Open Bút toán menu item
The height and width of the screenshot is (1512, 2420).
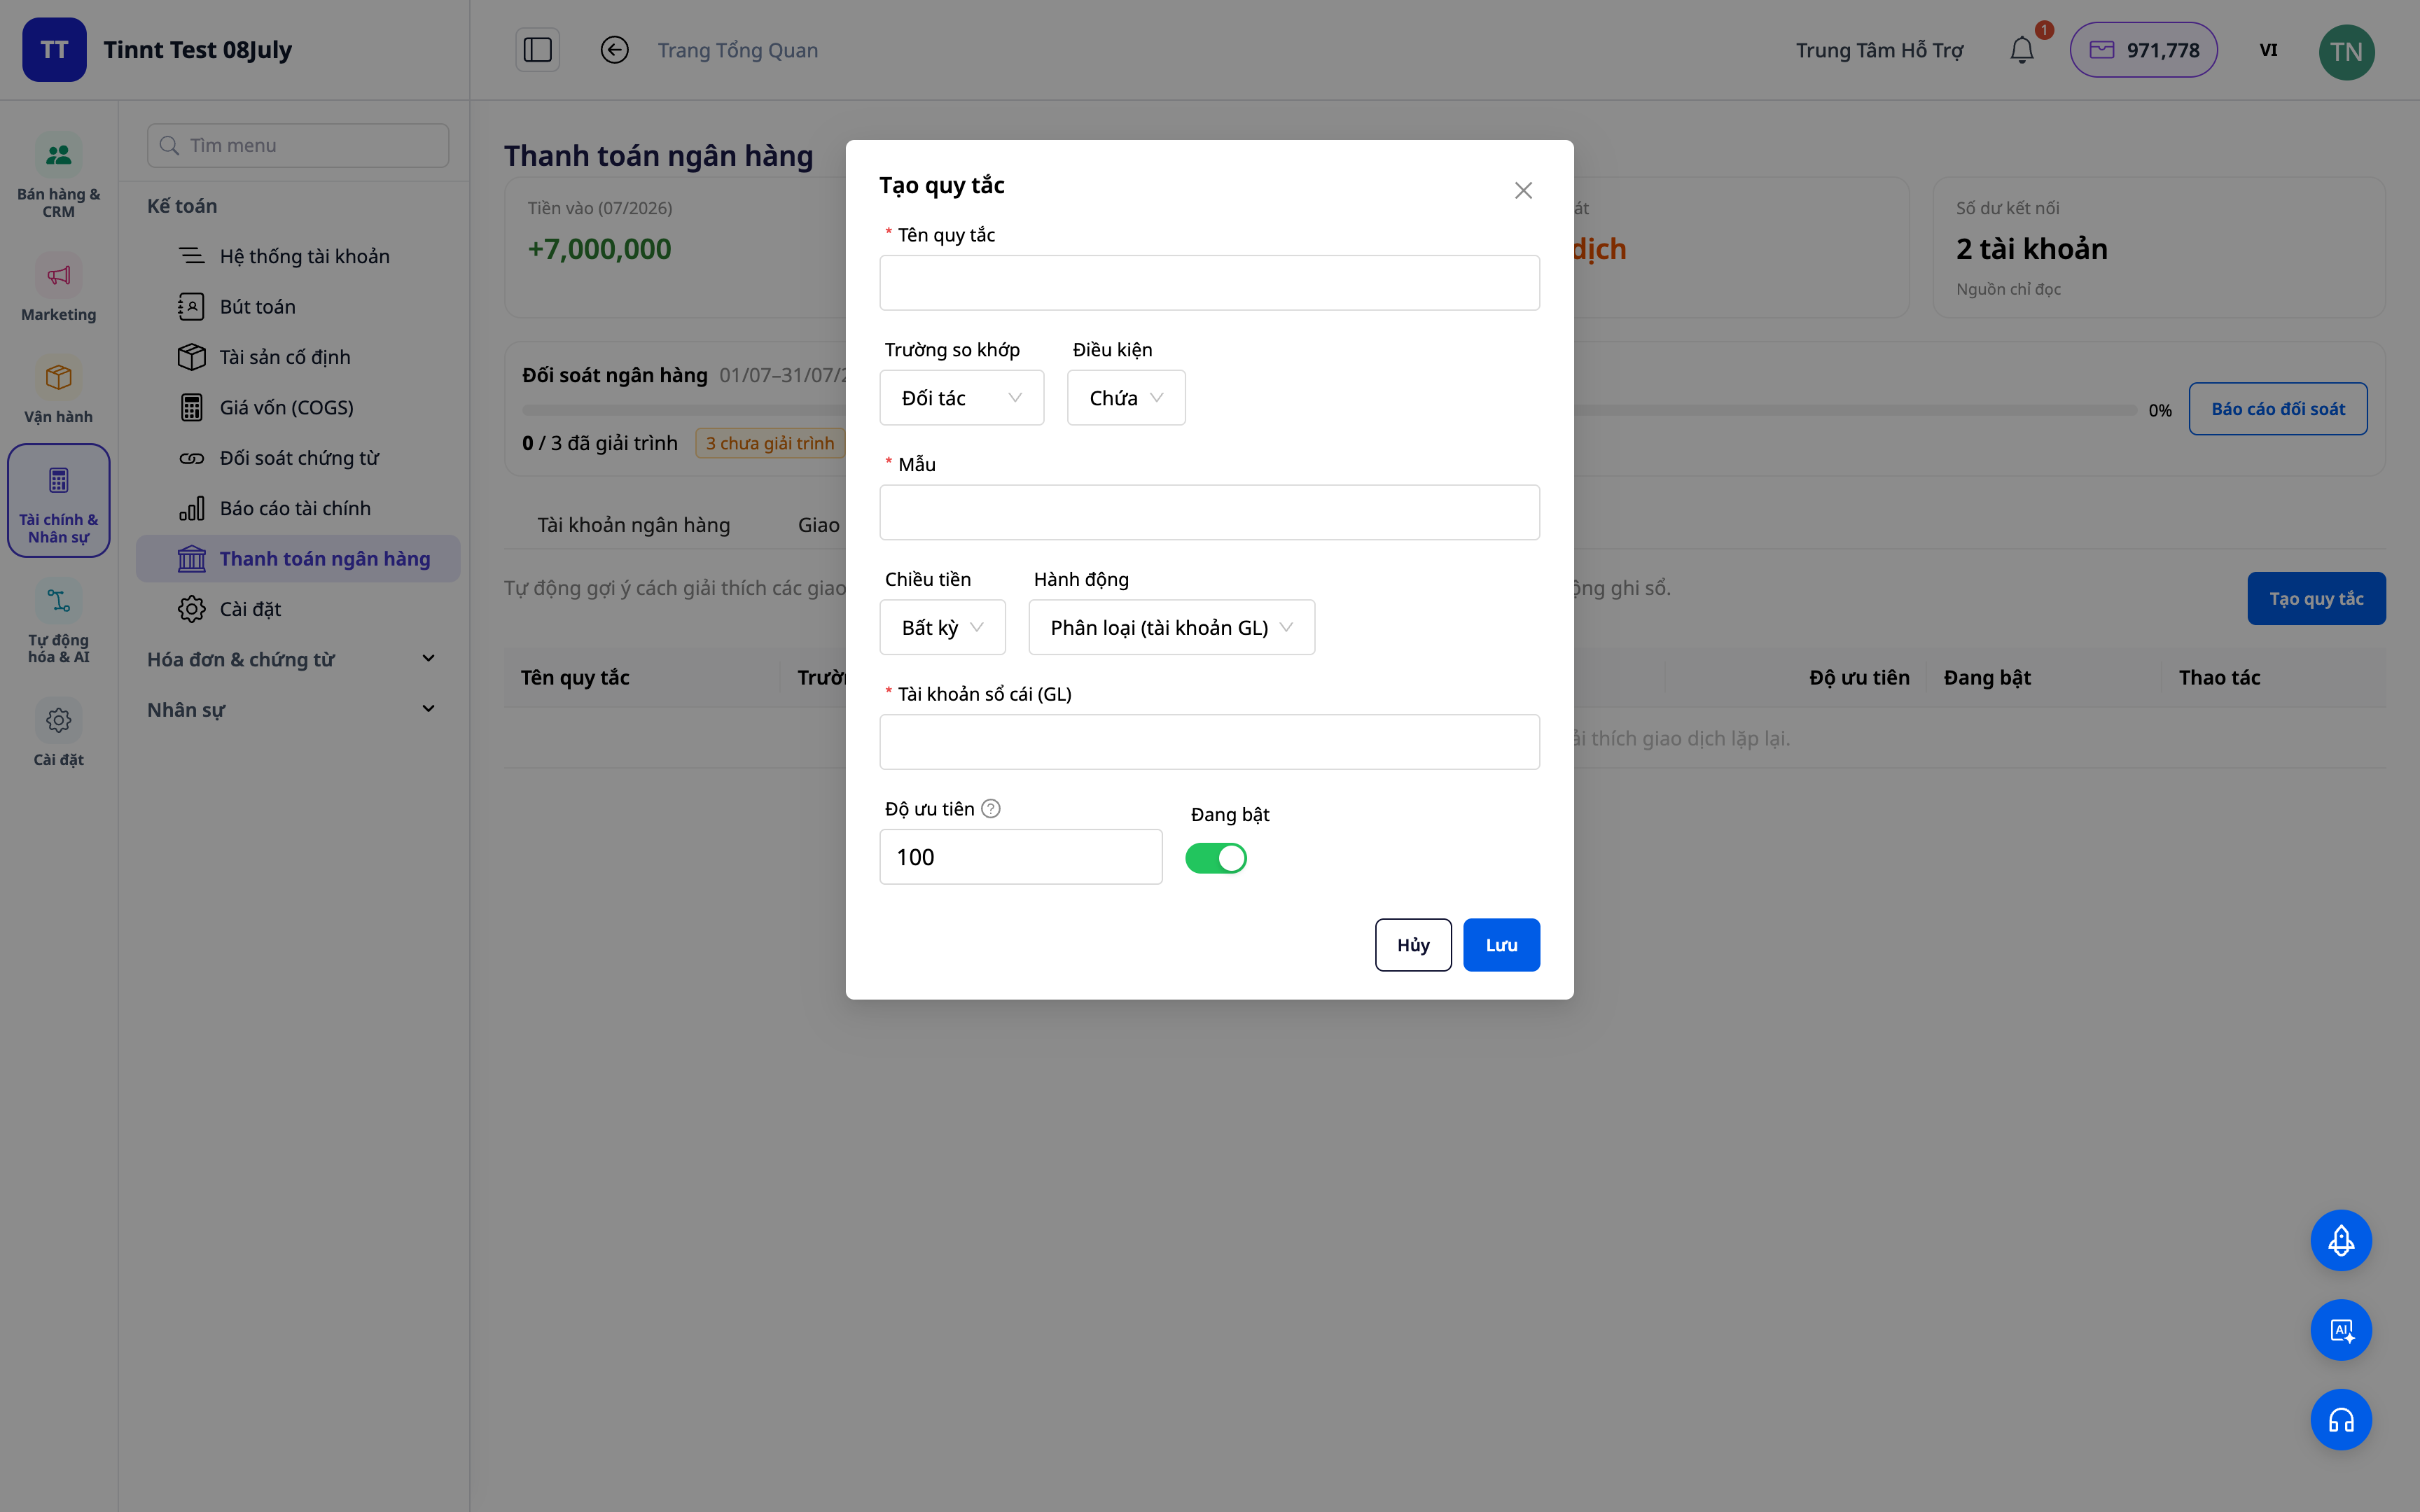(298, 306)
